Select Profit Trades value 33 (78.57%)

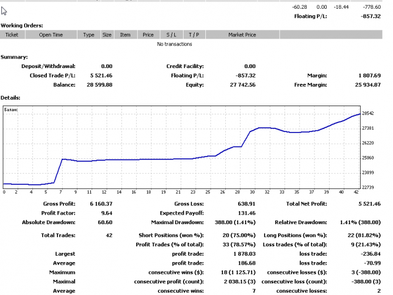[x=239, y=245]
